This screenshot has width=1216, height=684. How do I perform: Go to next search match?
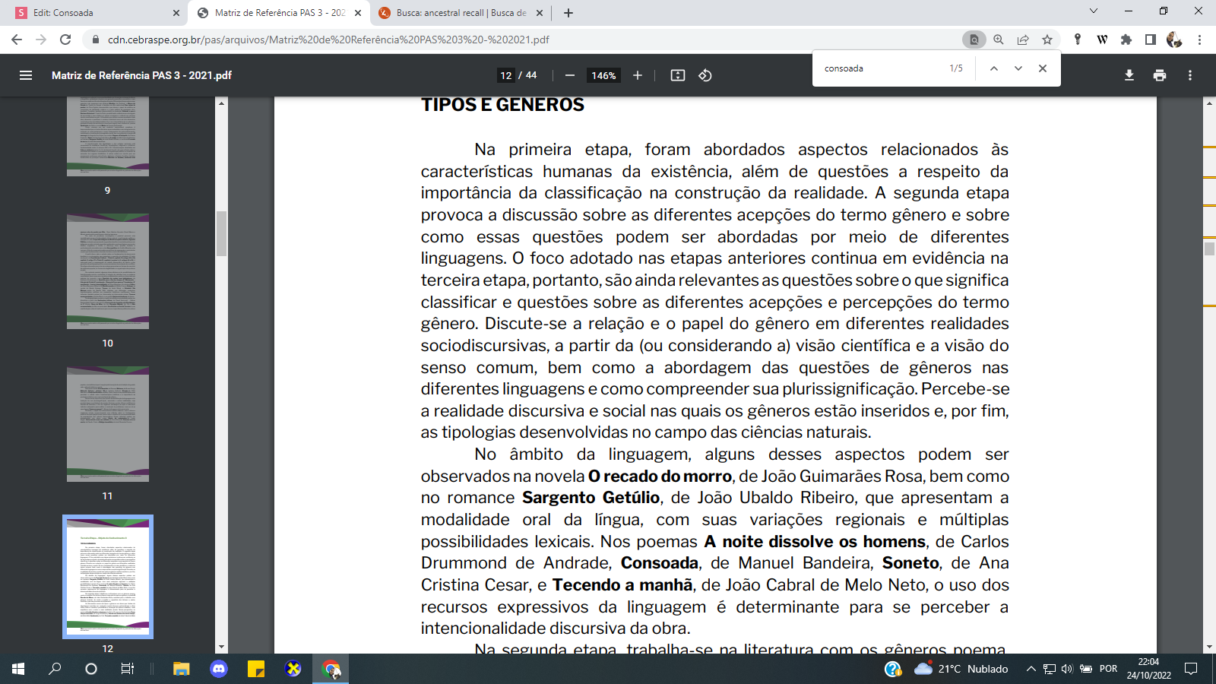(x=1018, y=68)
